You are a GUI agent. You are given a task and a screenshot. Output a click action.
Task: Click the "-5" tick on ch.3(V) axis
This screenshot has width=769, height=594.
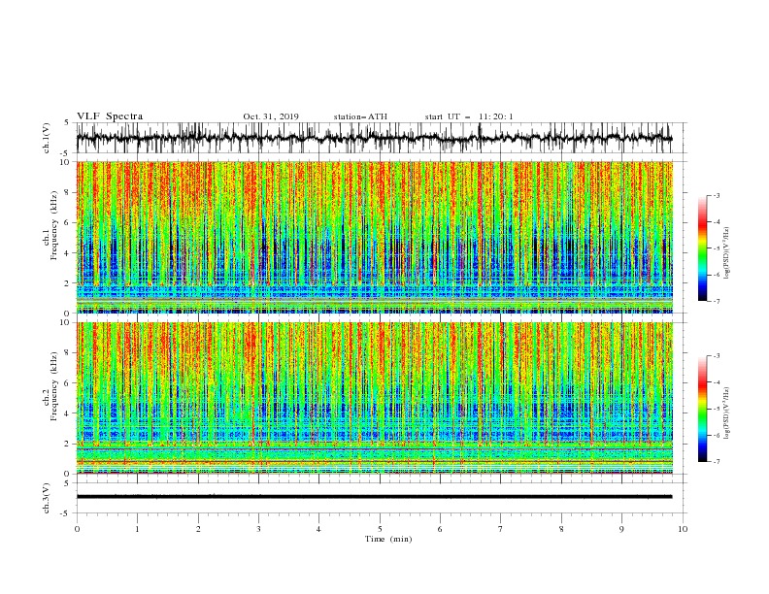coord(65,513)
